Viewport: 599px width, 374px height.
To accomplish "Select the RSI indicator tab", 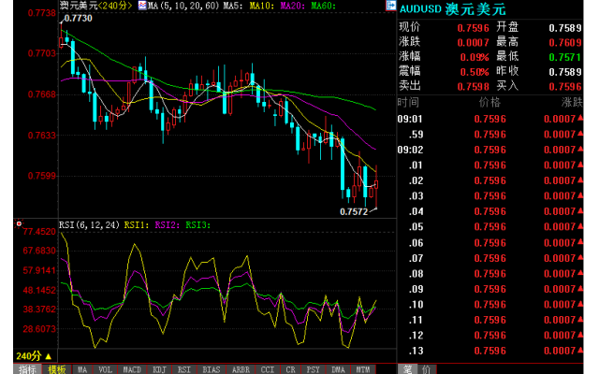I will coord(183,369).
